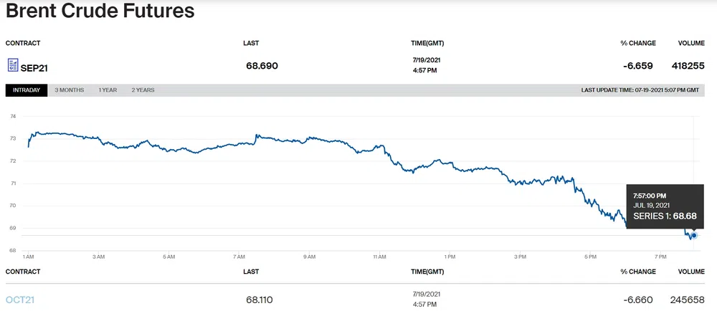Click the highlighted data point on chart line
The image size is (717, 311).
click(694, 235)
